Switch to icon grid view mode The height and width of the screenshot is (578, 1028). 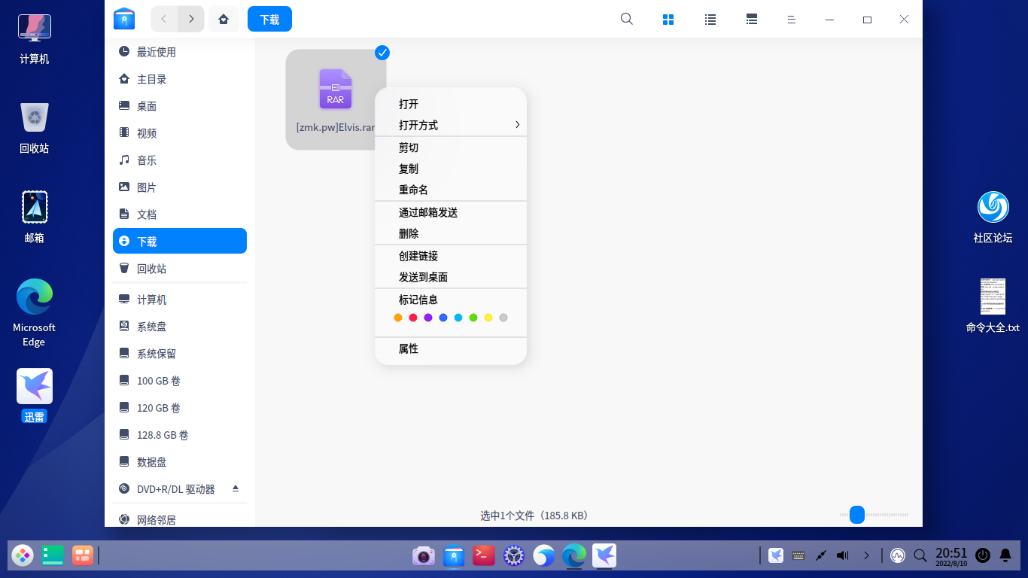(x=668, y=19)
